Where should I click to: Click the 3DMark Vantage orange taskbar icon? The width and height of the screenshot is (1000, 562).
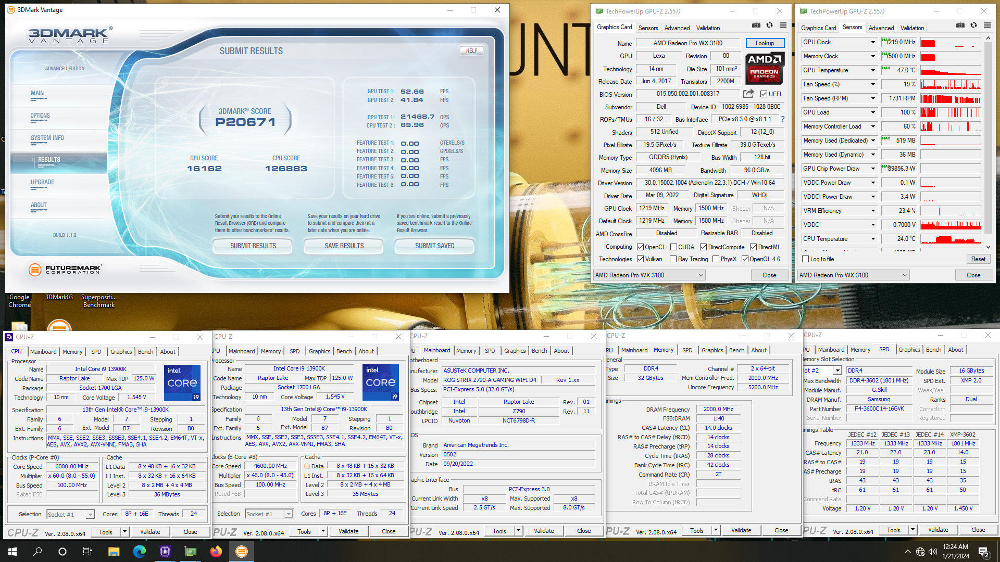pos(242,552)
